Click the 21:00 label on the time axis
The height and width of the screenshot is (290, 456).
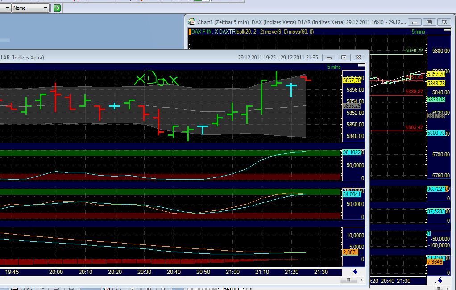(232, 272)
